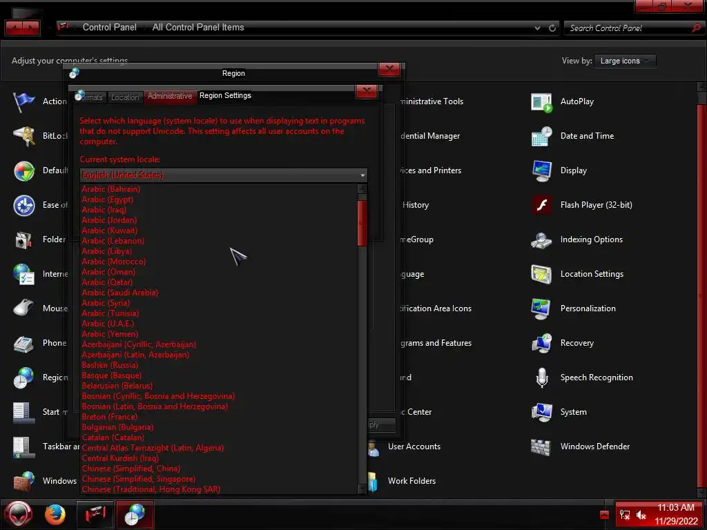
Task: Open the User Accounts icon
Action: click(x=374, y=447)
